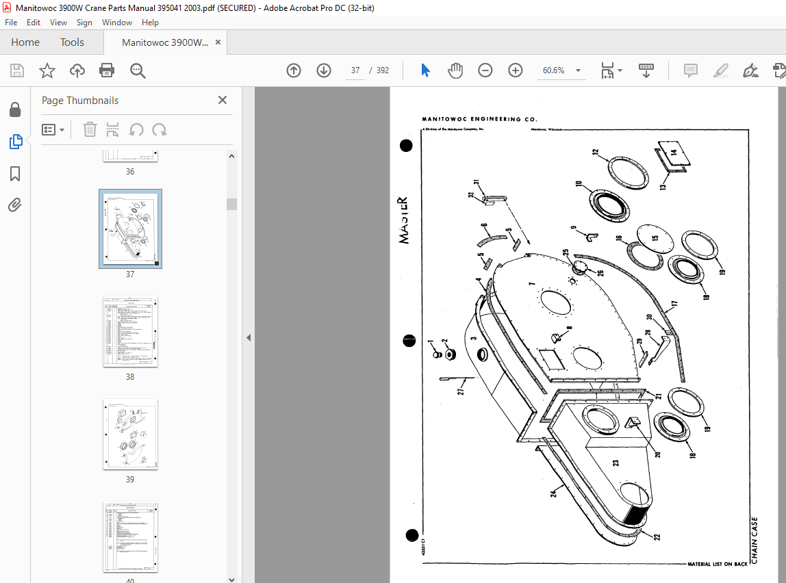786x583 pixels.
Task: Open scrolling mode read tool
Action: 646,70
